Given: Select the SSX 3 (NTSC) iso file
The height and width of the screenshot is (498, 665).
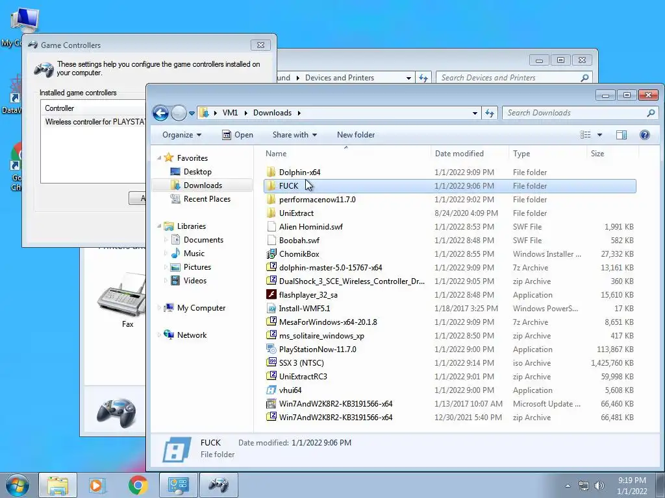Looking at the screenshot, I should tap(449, 363).
